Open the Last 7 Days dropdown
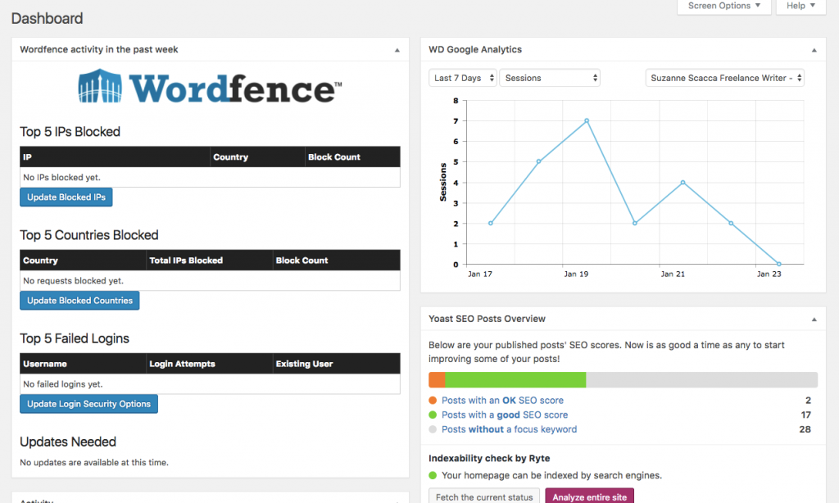Image resolution: width=839 pixels, height=503 pixels. [463, 78]
